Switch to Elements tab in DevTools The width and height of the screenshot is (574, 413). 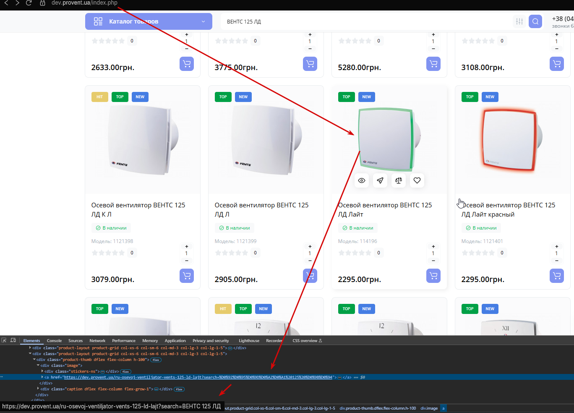tap(32, 340)
